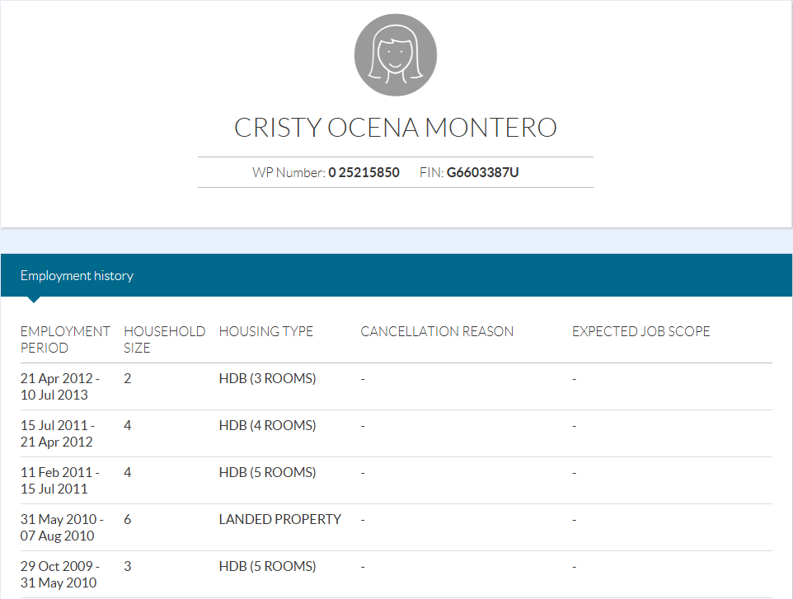Viewport: 793px width, 599px height.
Task: Select the WP Number value 0 25215850
Action: coord(364,173)
